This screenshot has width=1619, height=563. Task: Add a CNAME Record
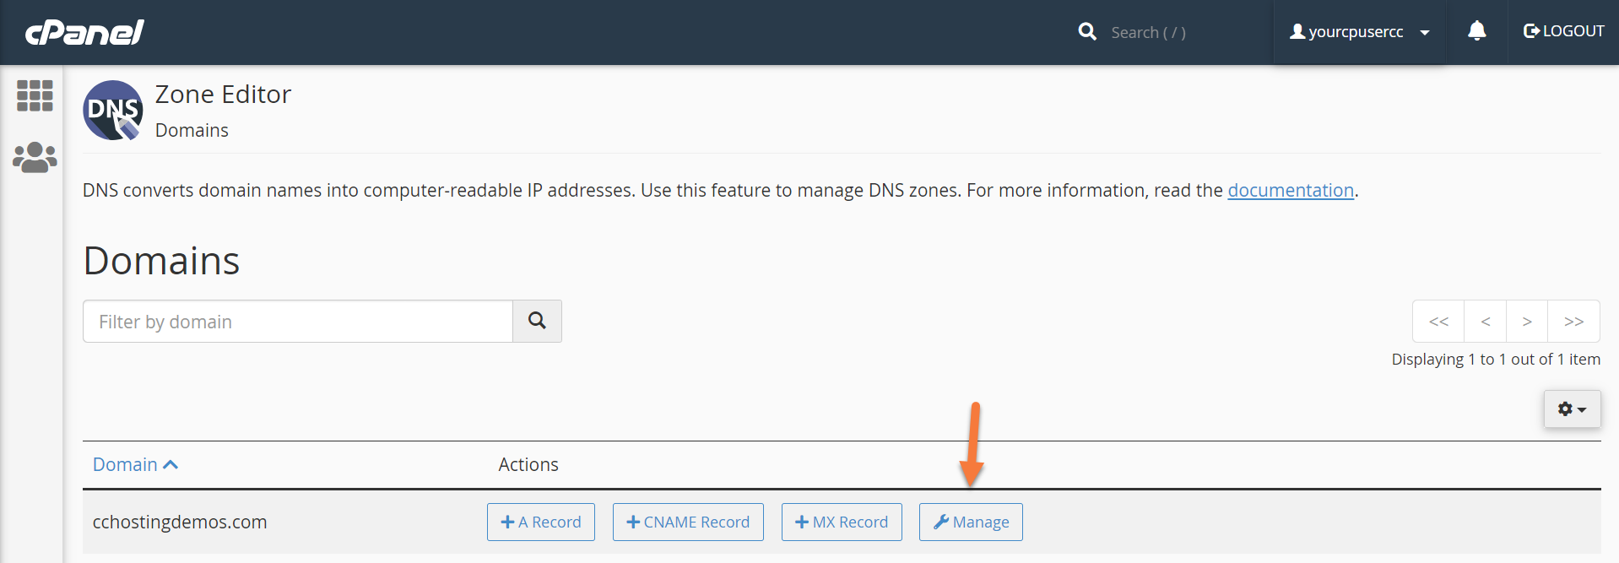pyautogui.click(x=688, y=522)
